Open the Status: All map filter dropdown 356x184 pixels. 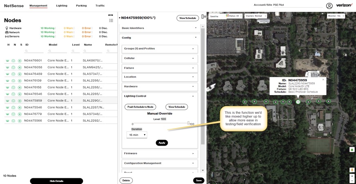pyautogui.click(x=234, y=16)
